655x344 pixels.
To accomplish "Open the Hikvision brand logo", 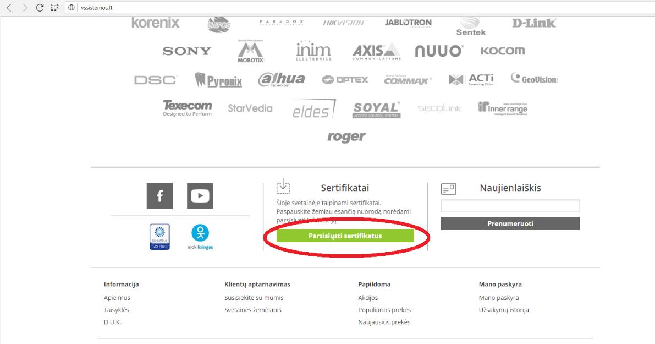I will tap(345, 23).
